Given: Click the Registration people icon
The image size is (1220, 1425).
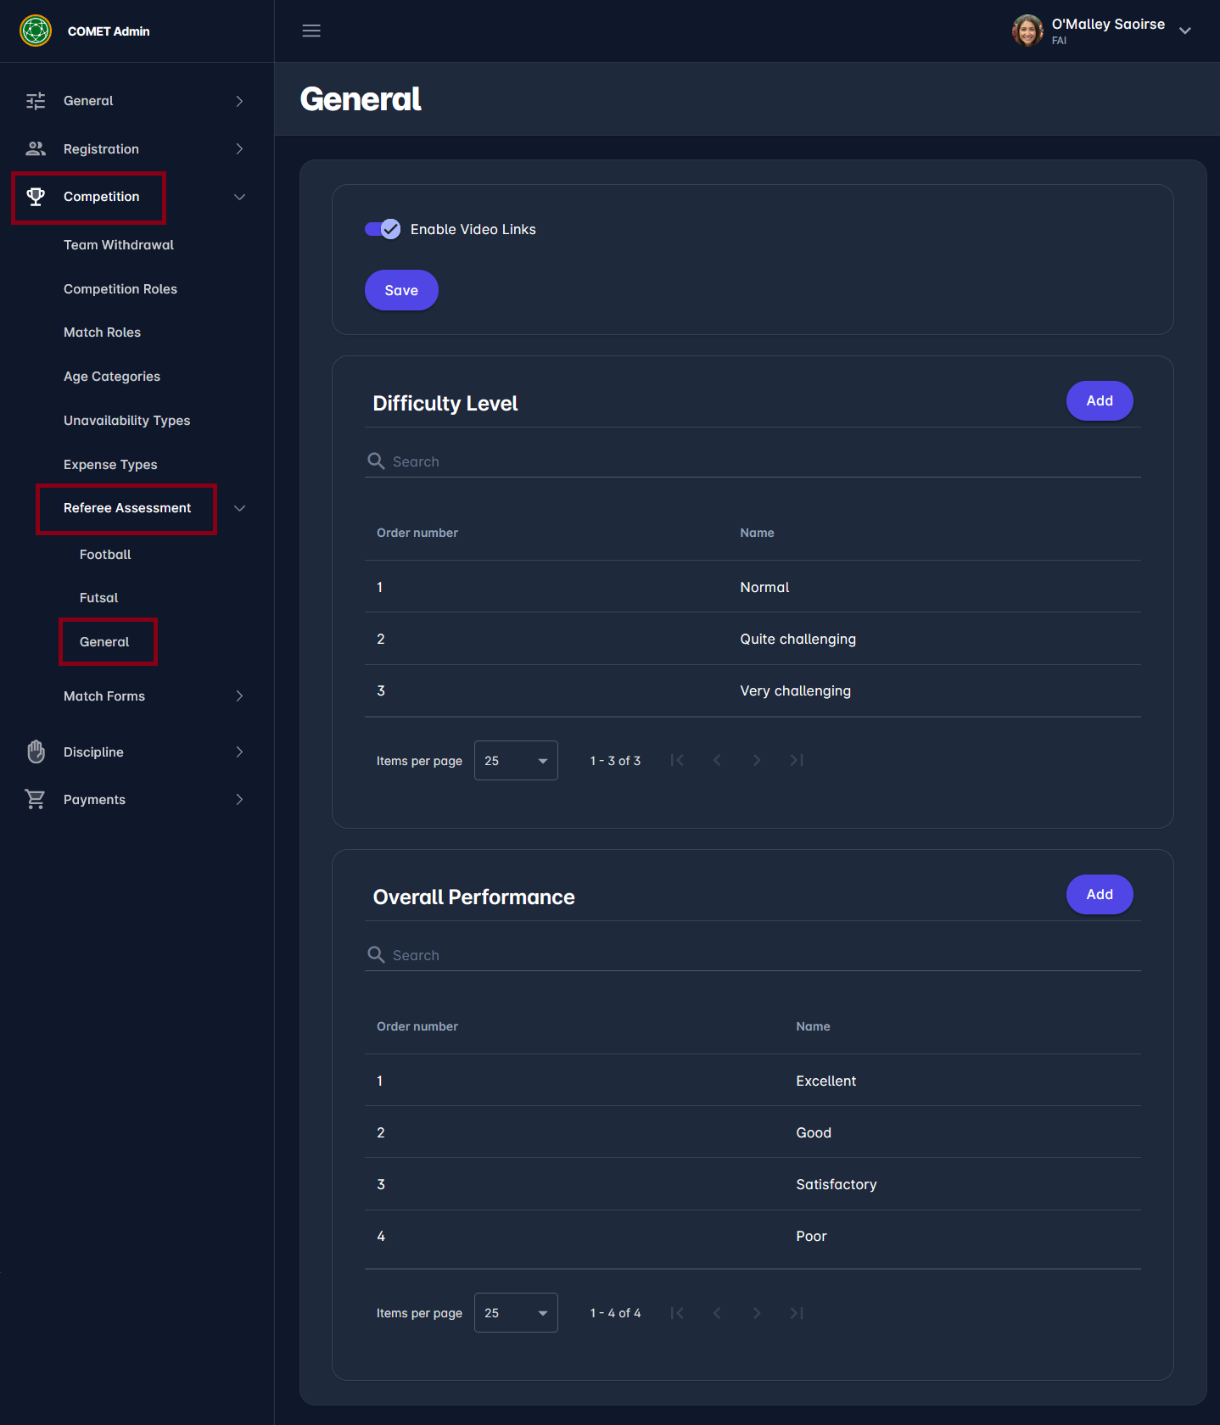Looking at the screenshot, I should [x=36, y=148].
